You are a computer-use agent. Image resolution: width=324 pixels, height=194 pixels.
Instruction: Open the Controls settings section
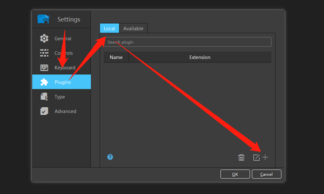62,53
